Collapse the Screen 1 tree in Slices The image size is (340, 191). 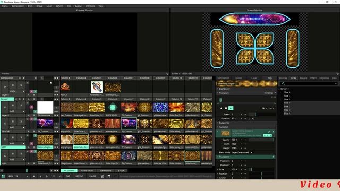pos(279,89)
